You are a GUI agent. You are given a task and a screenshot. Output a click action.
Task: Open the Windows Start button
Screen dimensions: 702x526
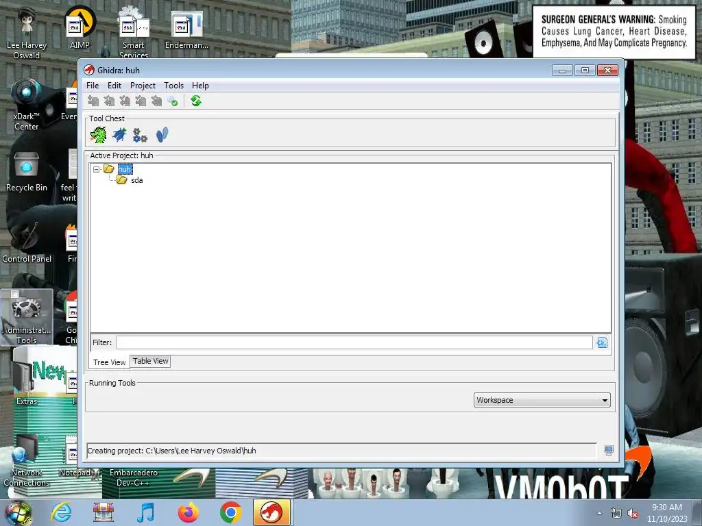pyautogui.click(x=18, y=512)
